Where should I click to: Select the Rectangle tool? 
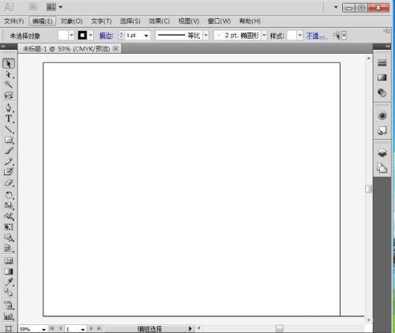9,140
